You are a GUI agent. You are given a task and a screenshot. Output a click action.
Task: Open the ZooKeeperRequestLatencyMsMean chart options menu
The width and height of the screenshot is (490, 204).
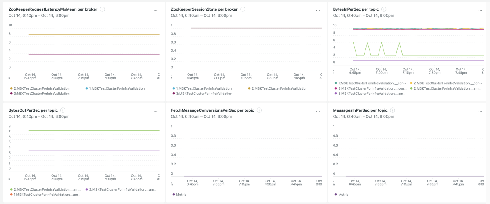(156, 11)
